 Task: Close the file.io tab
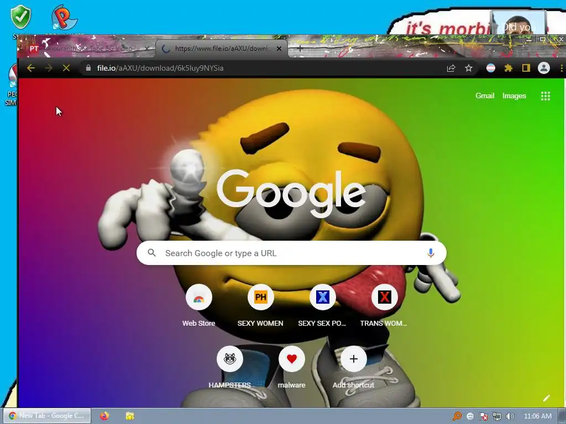click(279, 49)
